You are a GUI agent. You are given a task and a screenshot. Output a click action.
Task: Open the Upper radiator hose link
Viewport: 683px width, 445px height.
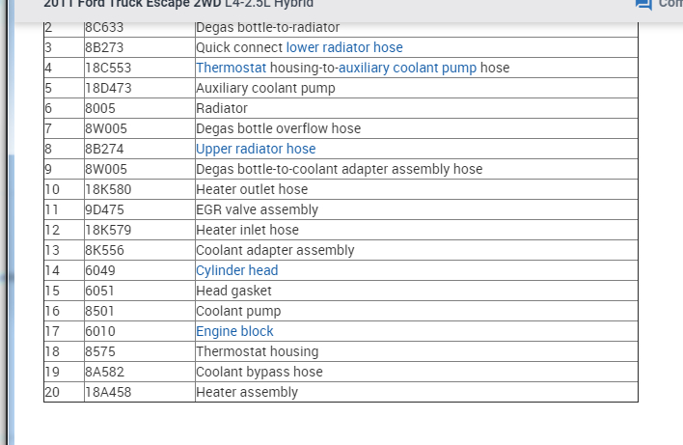coord(256,149)
